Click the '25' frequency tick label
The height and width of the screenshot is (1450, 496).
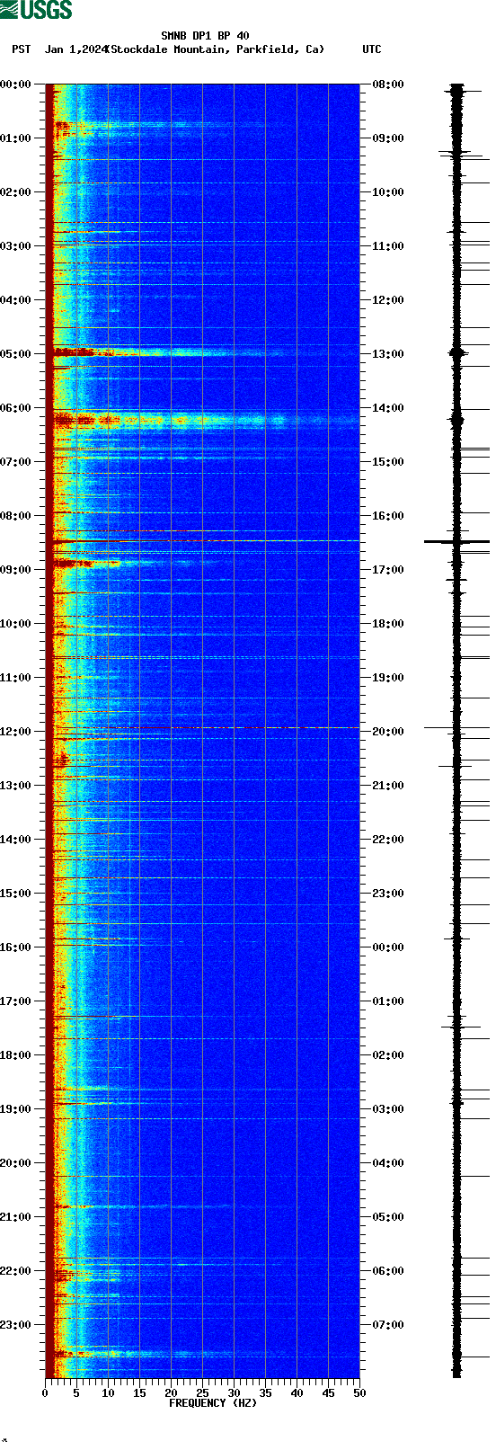[x=202, y=1393]
